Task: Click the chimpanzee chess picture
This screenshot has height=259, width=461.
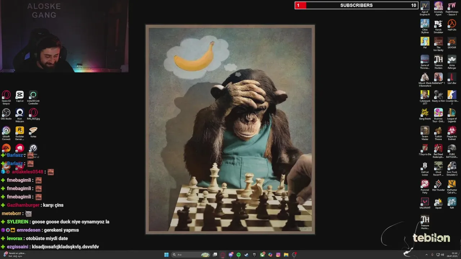Action: coord(230,129)
